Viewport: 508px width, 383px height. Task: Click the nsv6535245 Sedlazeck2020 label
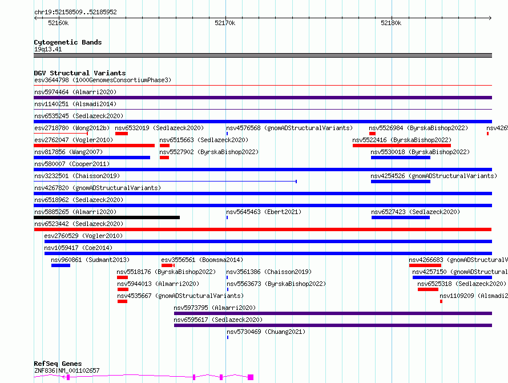click(x=79, y=116)
